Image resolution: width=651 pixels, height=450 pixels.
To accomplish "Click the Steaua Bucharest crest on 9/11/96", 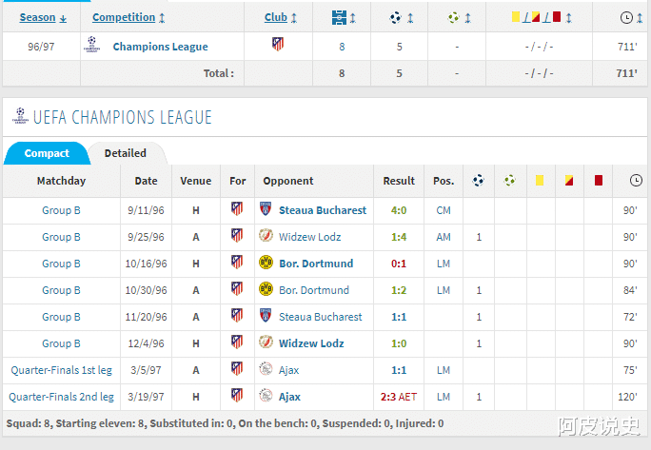I will (266, 209).
